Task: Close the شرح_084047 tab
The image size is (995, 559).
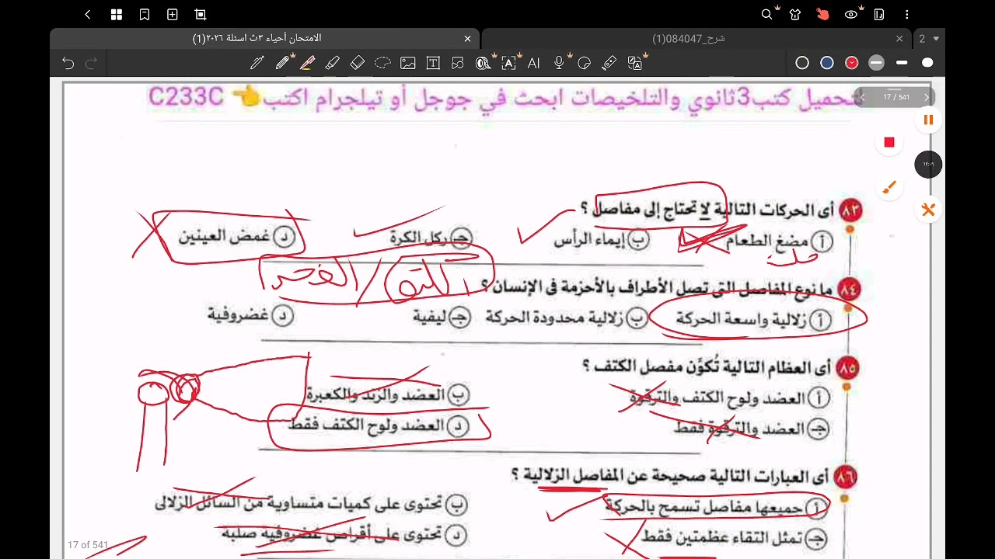Action: 899,38
